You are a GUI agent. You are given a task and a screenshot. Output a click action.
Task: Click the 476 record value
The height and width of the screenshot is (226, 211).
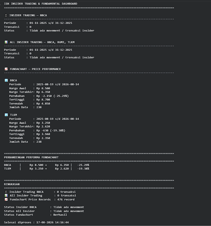point(66,199)
